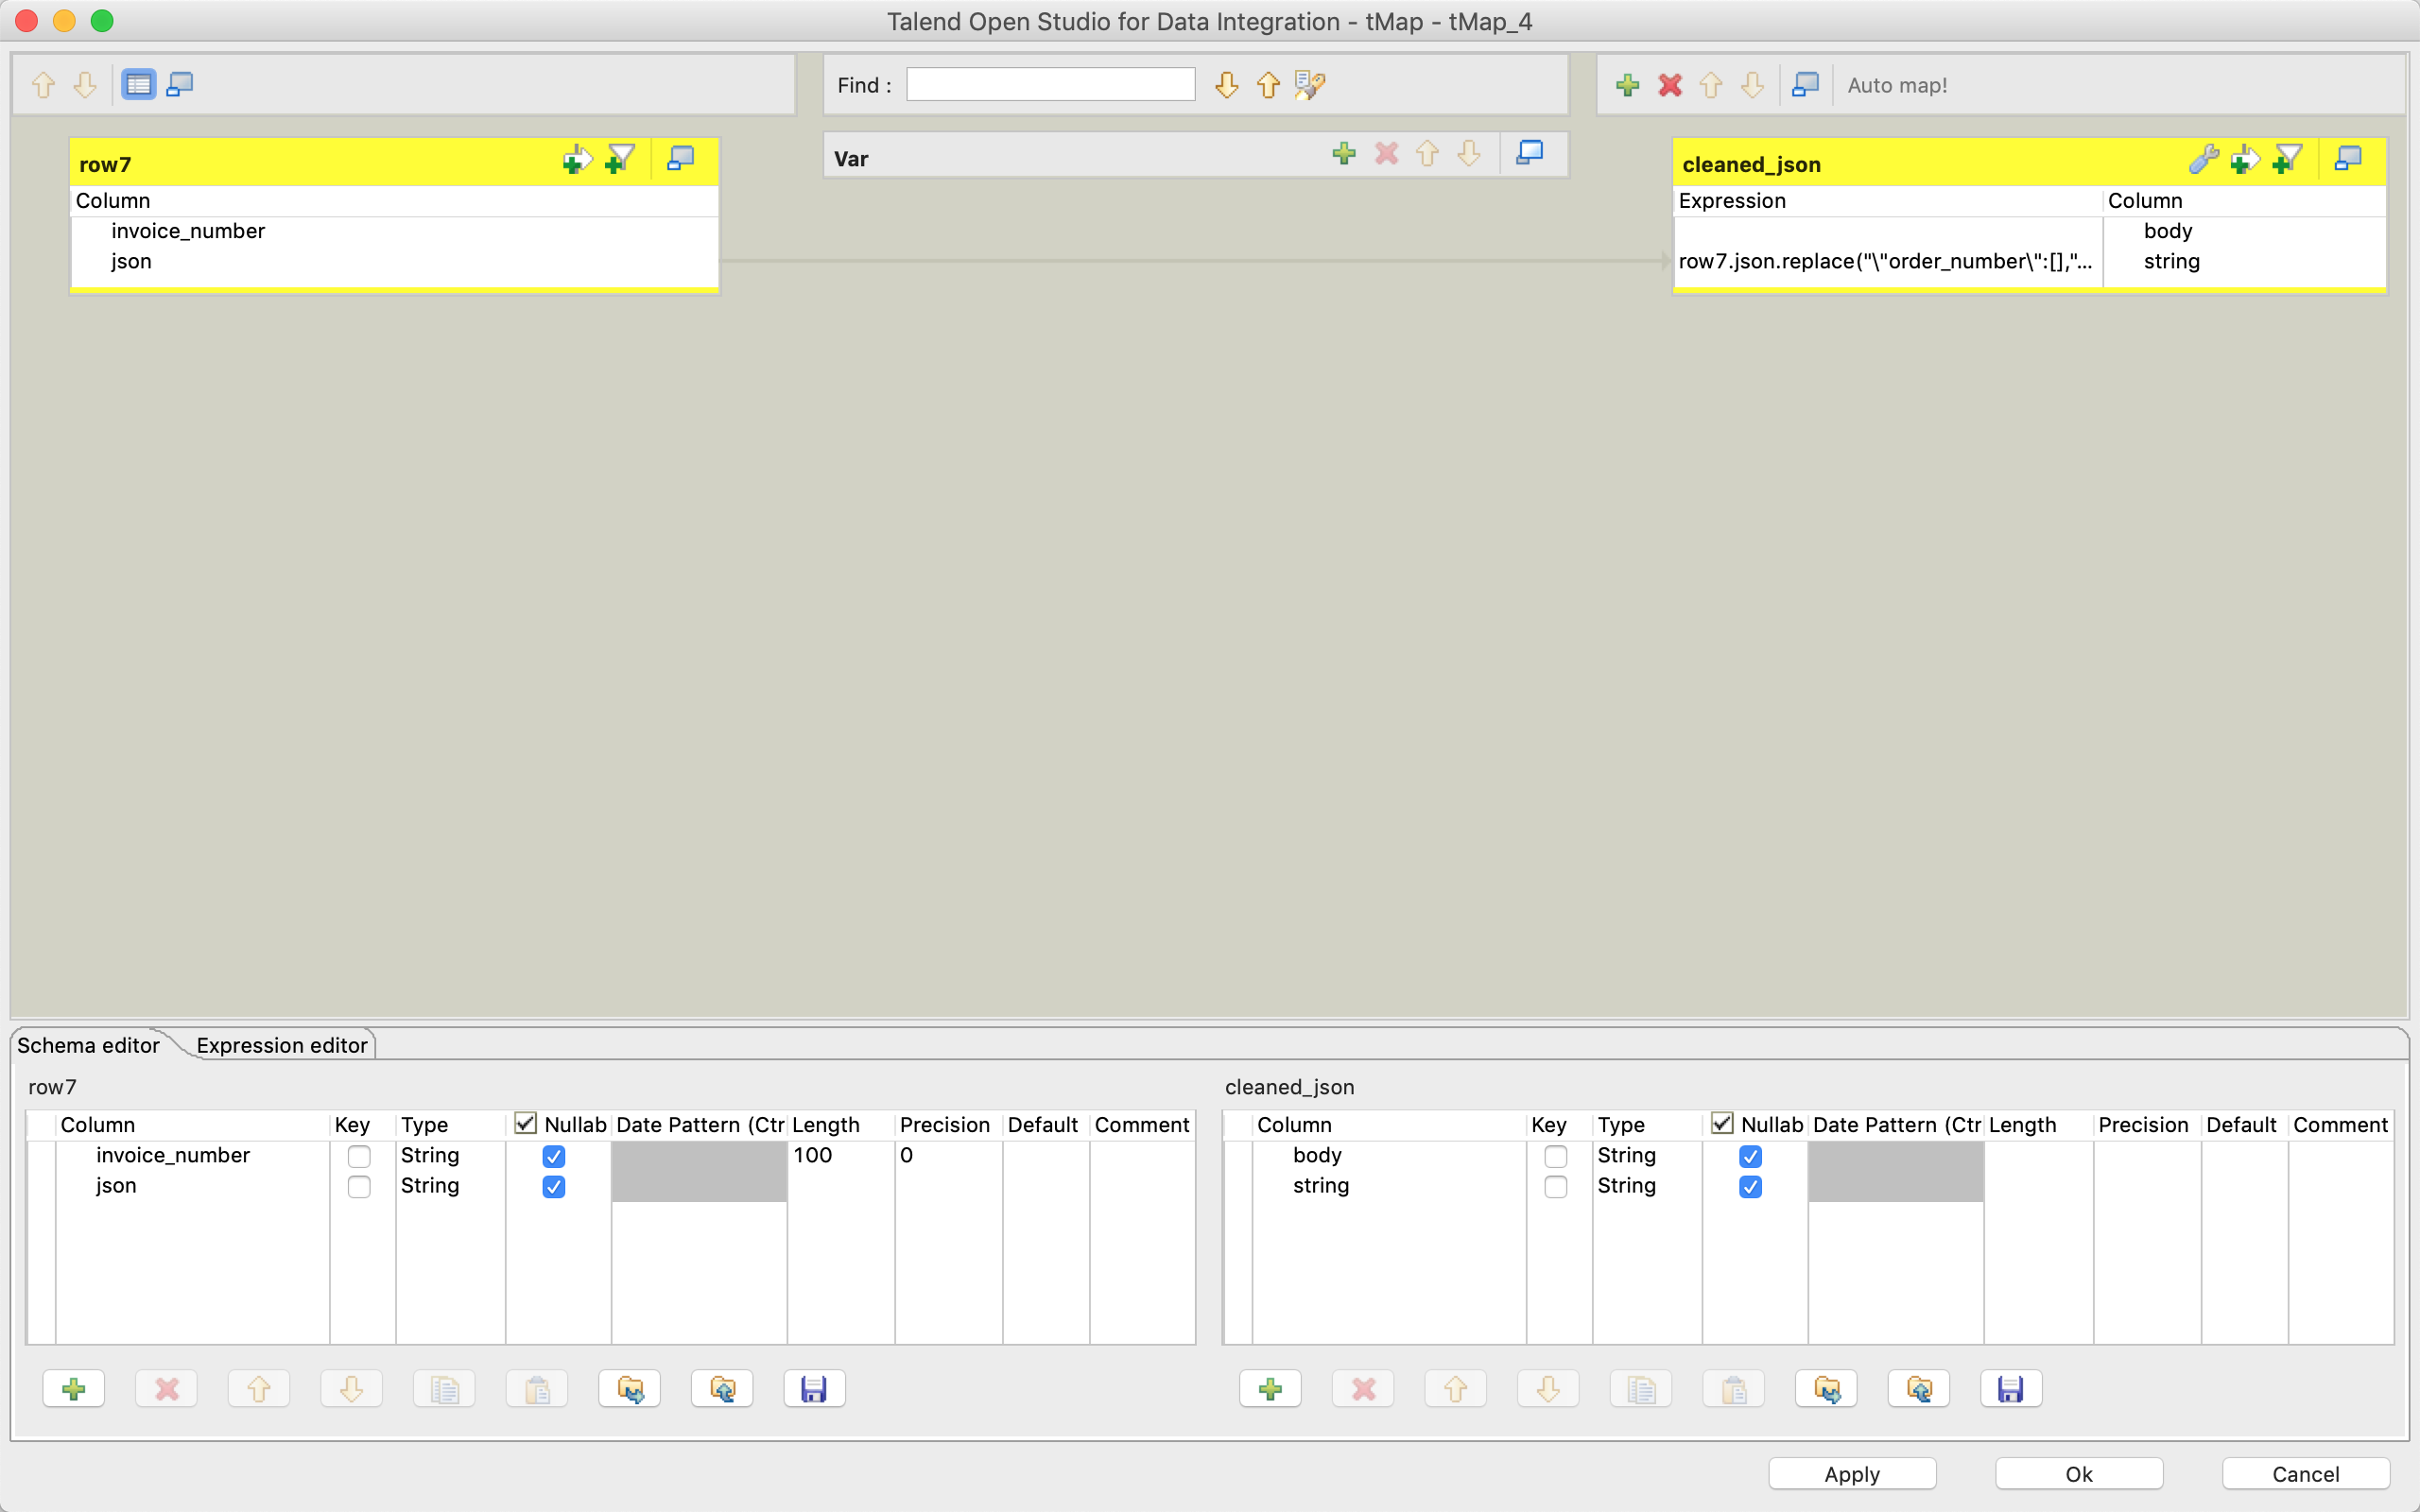
Task: Toggle Nullable checkbox for body column
Action: pos(1750,1156)
